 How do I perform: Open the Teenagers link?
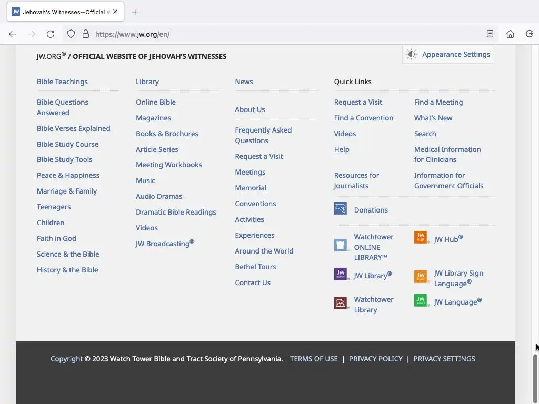(x=54, y=207)
